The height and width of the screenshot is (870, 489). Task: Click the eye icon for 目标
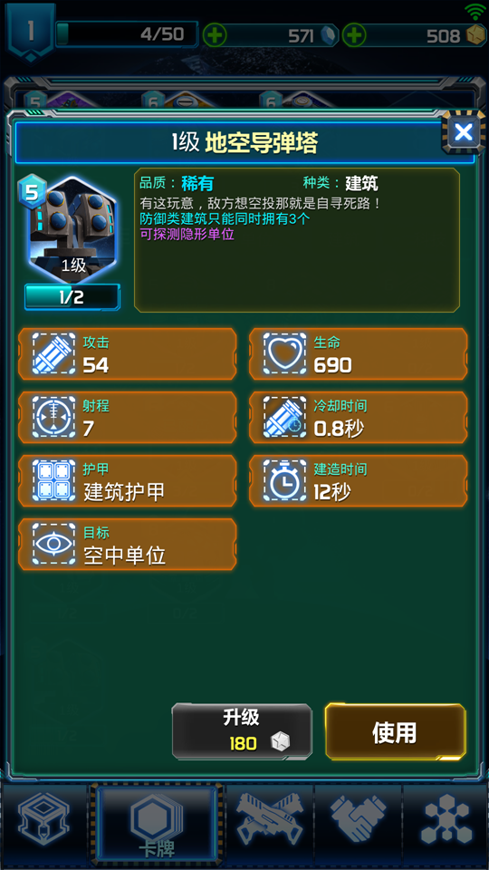tap(53, 544)
